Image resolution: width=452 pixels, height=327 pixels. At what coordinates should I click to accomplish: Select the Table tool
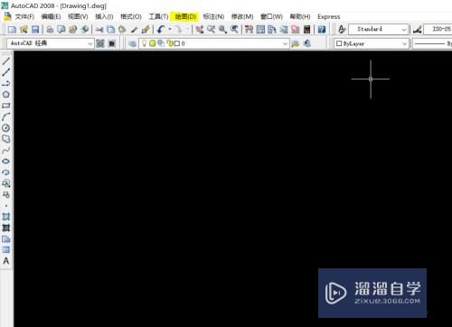click(6, 249)
